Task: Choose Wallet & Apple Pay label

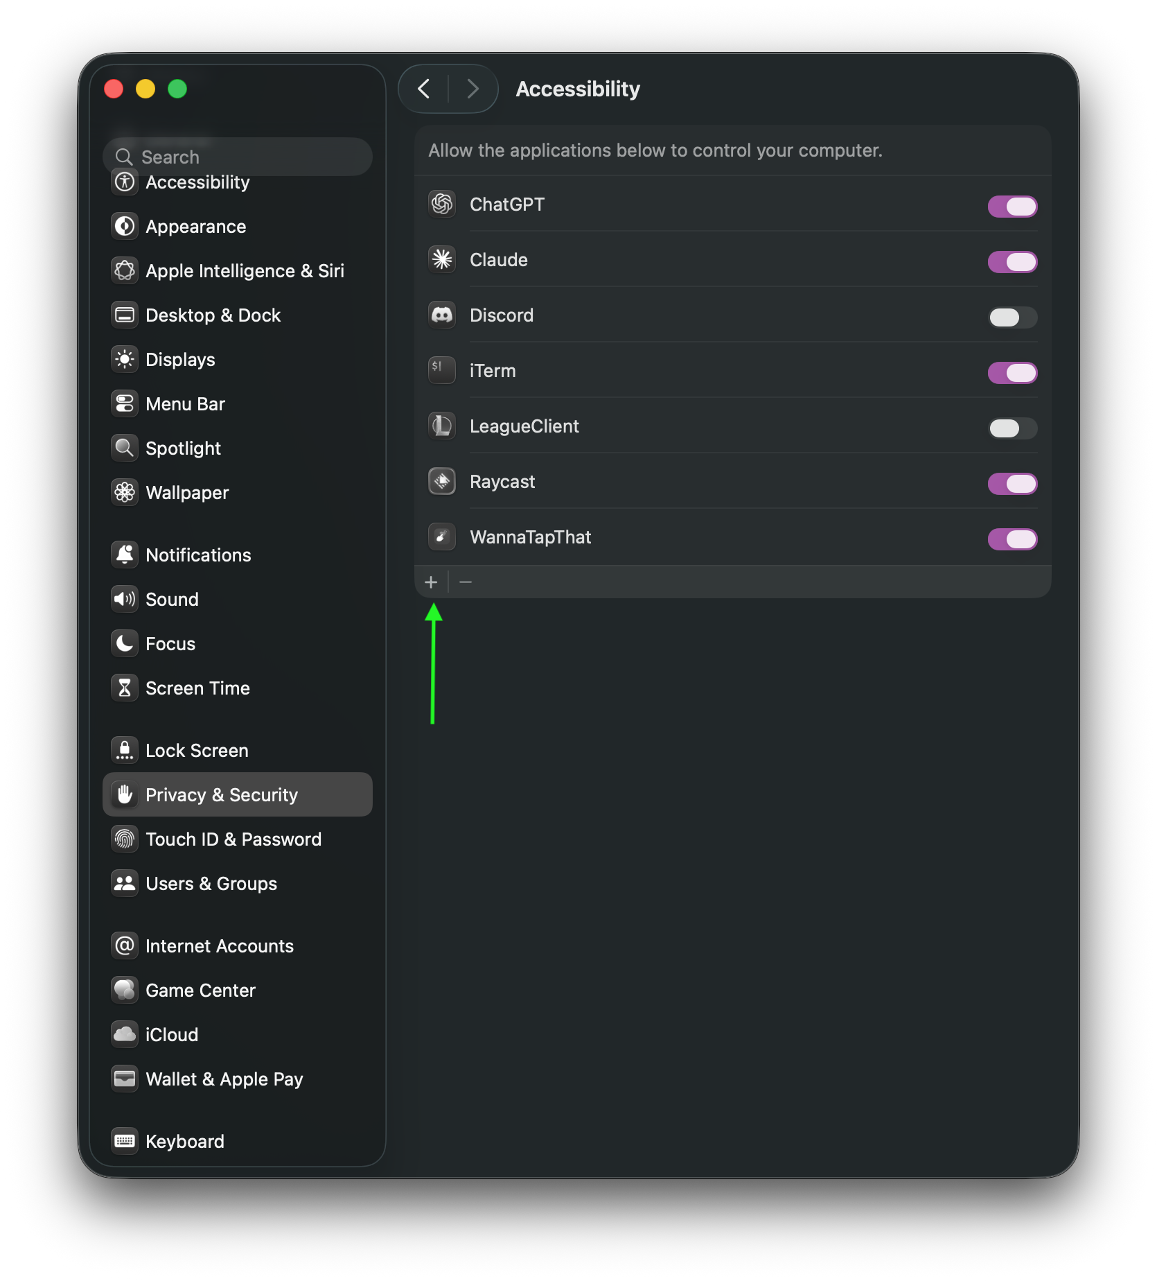Action: click(224, 1079)
